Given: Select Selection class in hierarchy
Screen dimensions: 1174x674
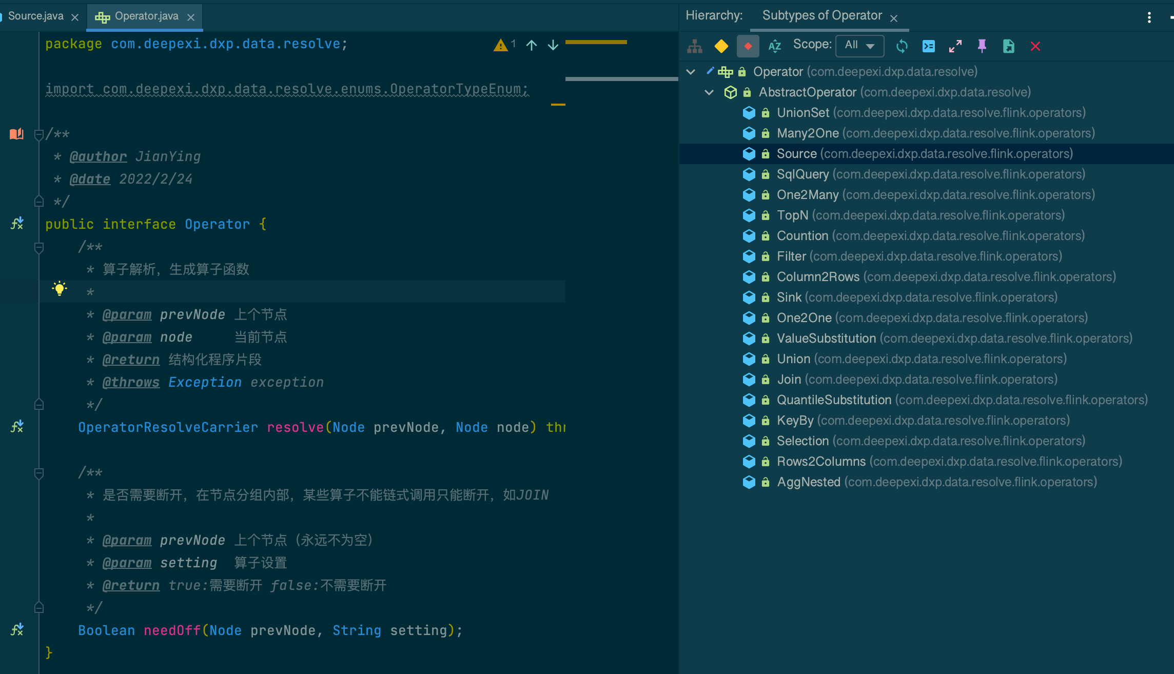Looking at the screenshot, I should (x=931, y=441).
